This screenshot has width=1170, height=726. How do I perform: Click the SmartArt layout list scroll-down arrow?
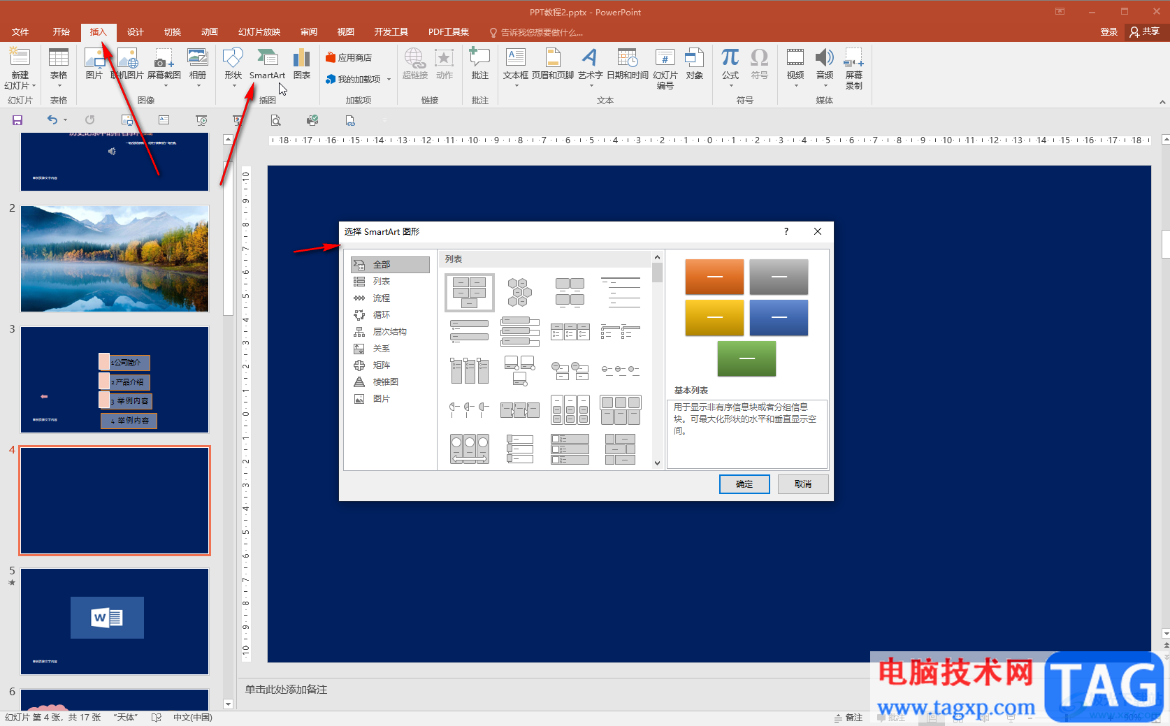[x=657, y=463]
